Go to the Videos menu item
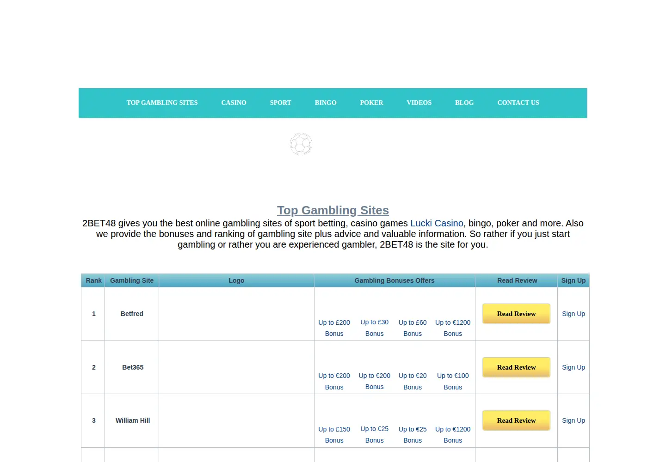Screen dimensions: 666x462 [x=419, y=103]
